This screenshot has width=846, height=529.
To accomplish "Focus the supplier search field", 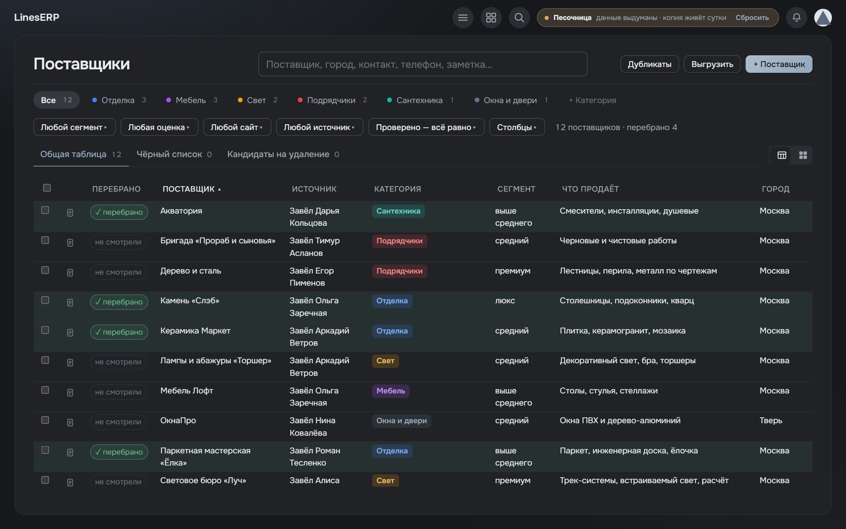I will tap(423, 64).
